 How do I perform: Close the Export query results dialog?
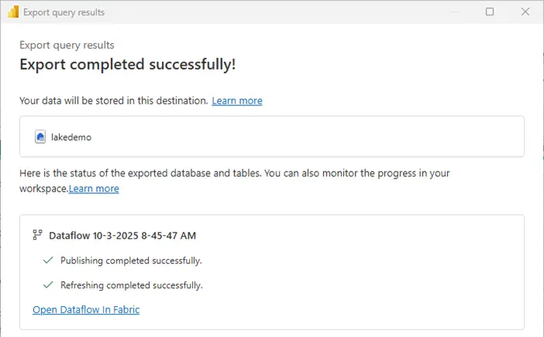(525, 12)
